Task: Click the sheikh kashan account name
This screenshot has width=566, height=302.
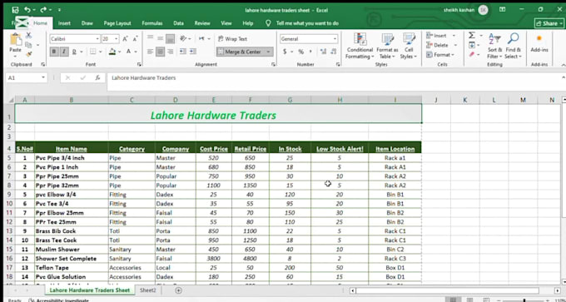Action: coord(459,10)
